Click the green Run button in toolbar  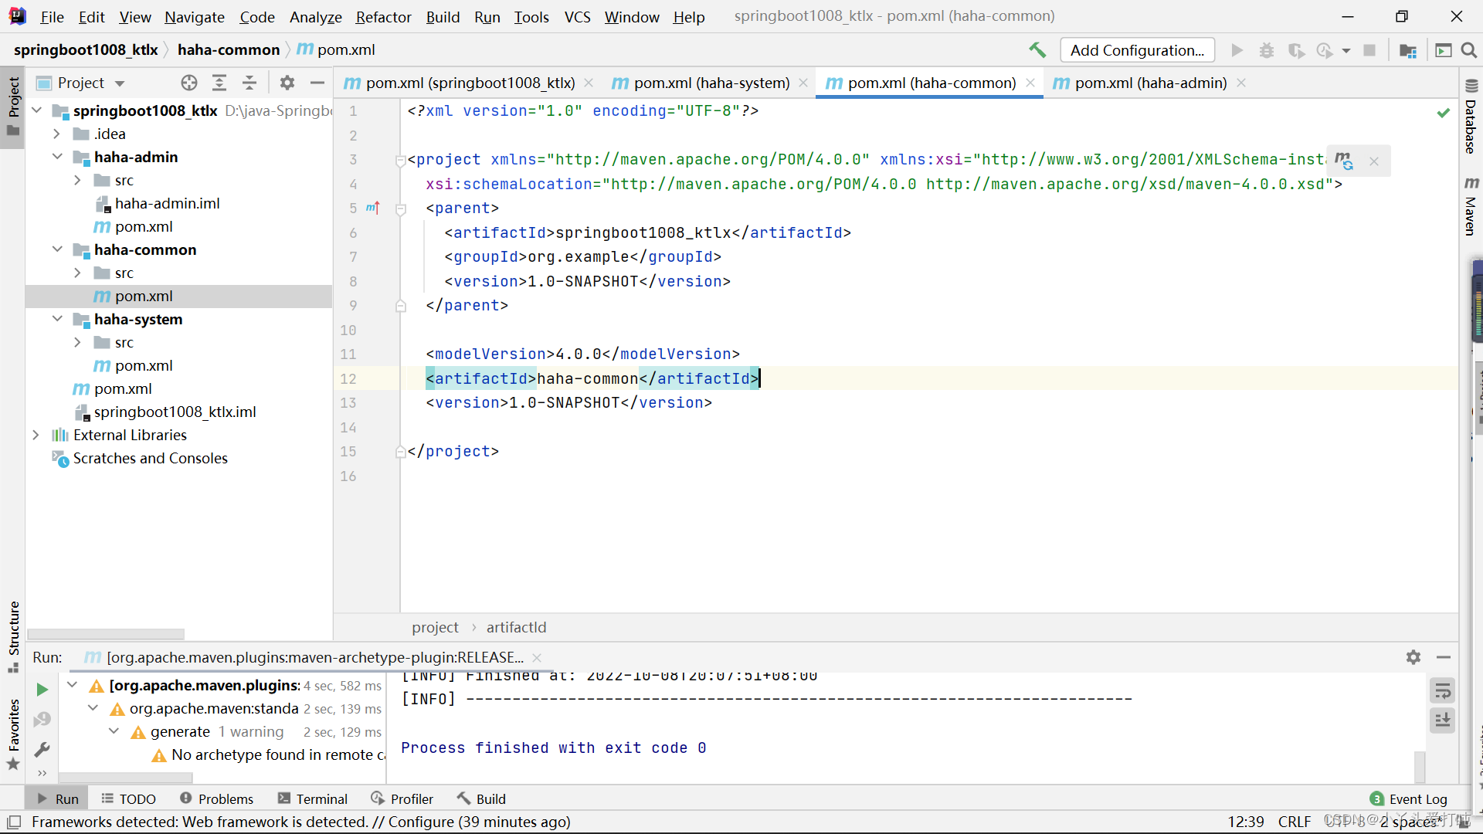pos(42,690)
